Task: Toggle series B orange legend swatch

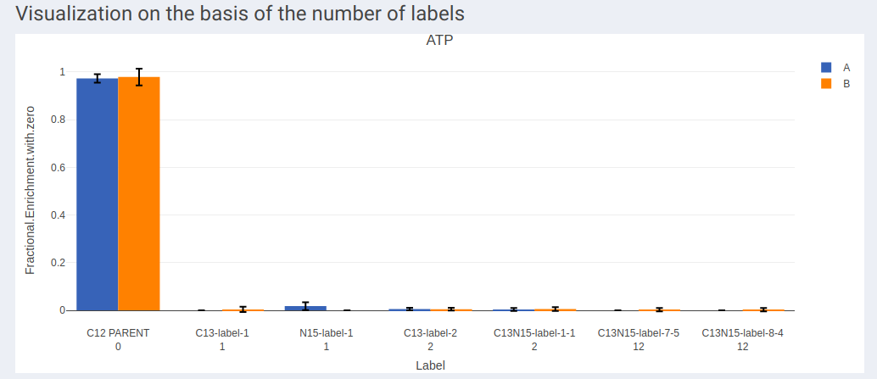Action: click(x=826, y=84)
